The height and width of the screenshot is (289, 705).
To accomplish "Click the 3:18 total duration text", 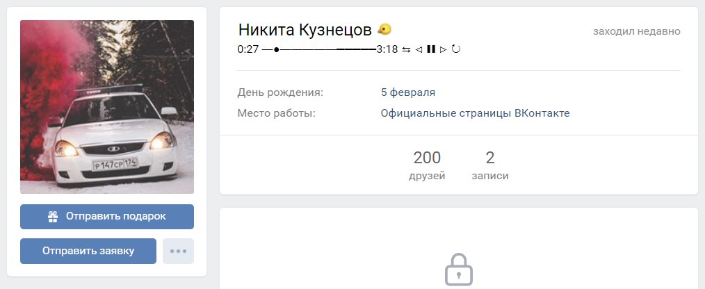I will pos(387,49).
